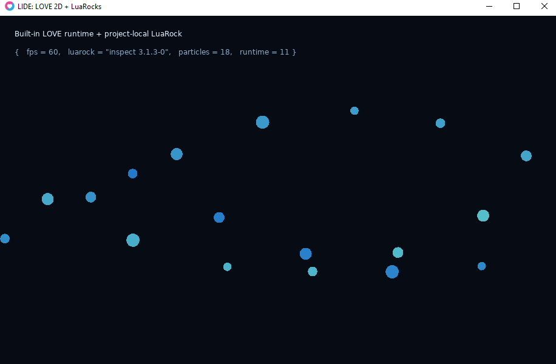Click the particle clipped by the left window edge
Image resolution: width=556 pixels, height=364 pixels.
point(5,238)
